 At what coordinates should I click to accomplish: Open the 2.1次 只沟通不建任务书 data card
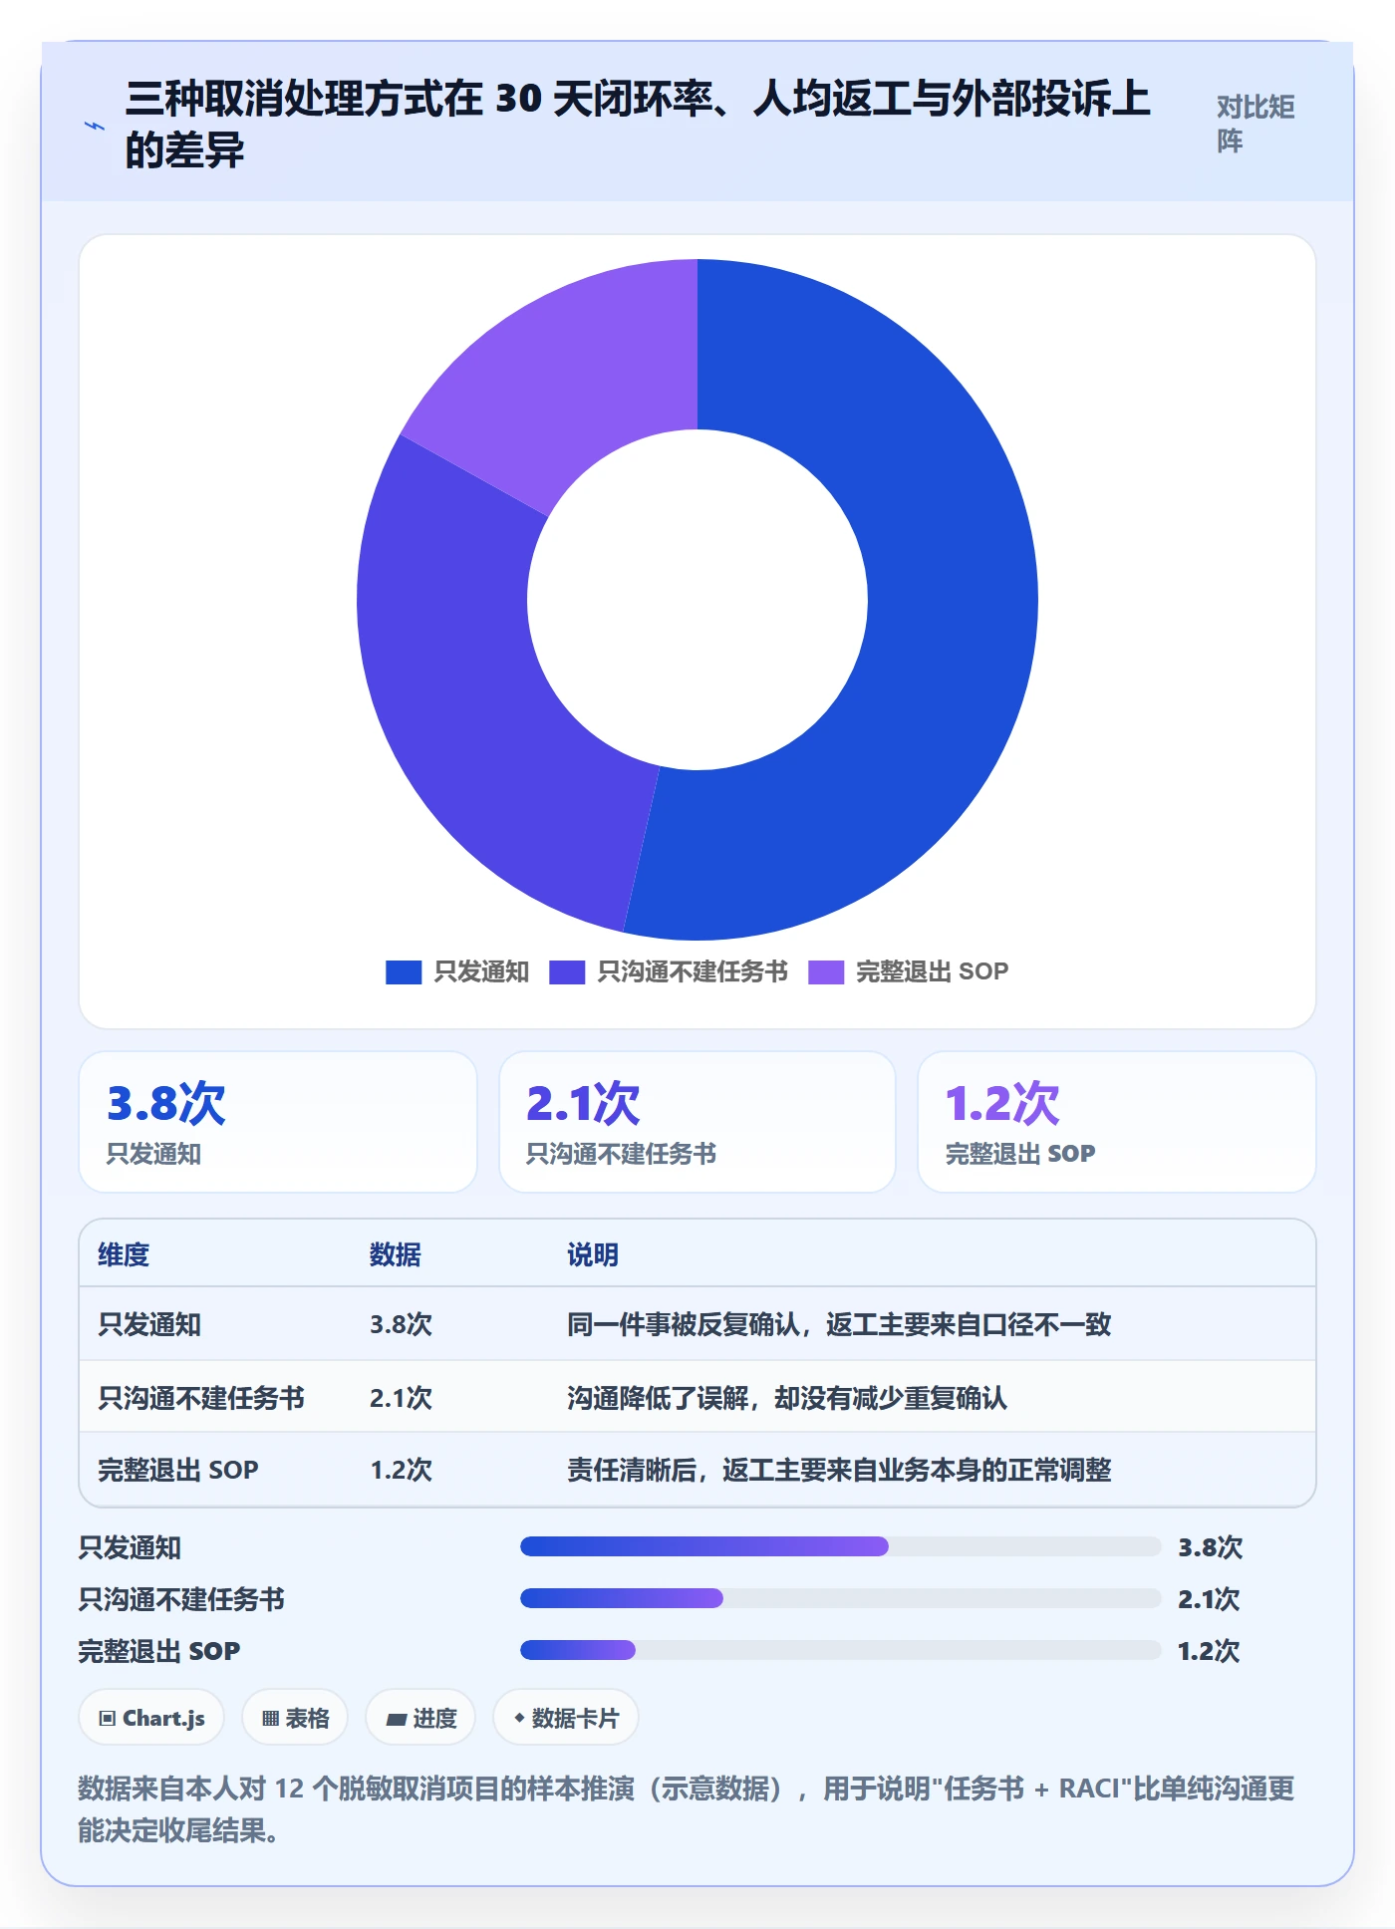(697, 1122)
